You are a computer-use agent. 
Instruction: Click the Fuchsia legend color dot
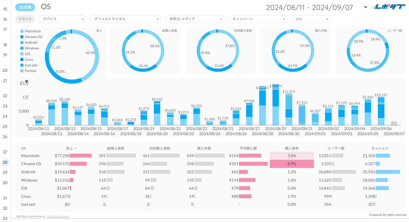[x=22, y=71]
